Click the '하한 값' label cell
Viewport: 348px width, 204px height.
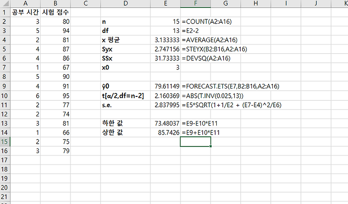[x=125, y=123]
